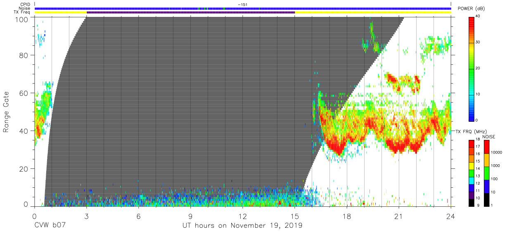The width and height of the screenshot is (507, 234).
Task: Click the 1000 label on NOISE legend
Action: [x=496, y=165]
